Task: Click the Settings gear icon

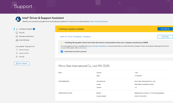Action: coord(17,57)
